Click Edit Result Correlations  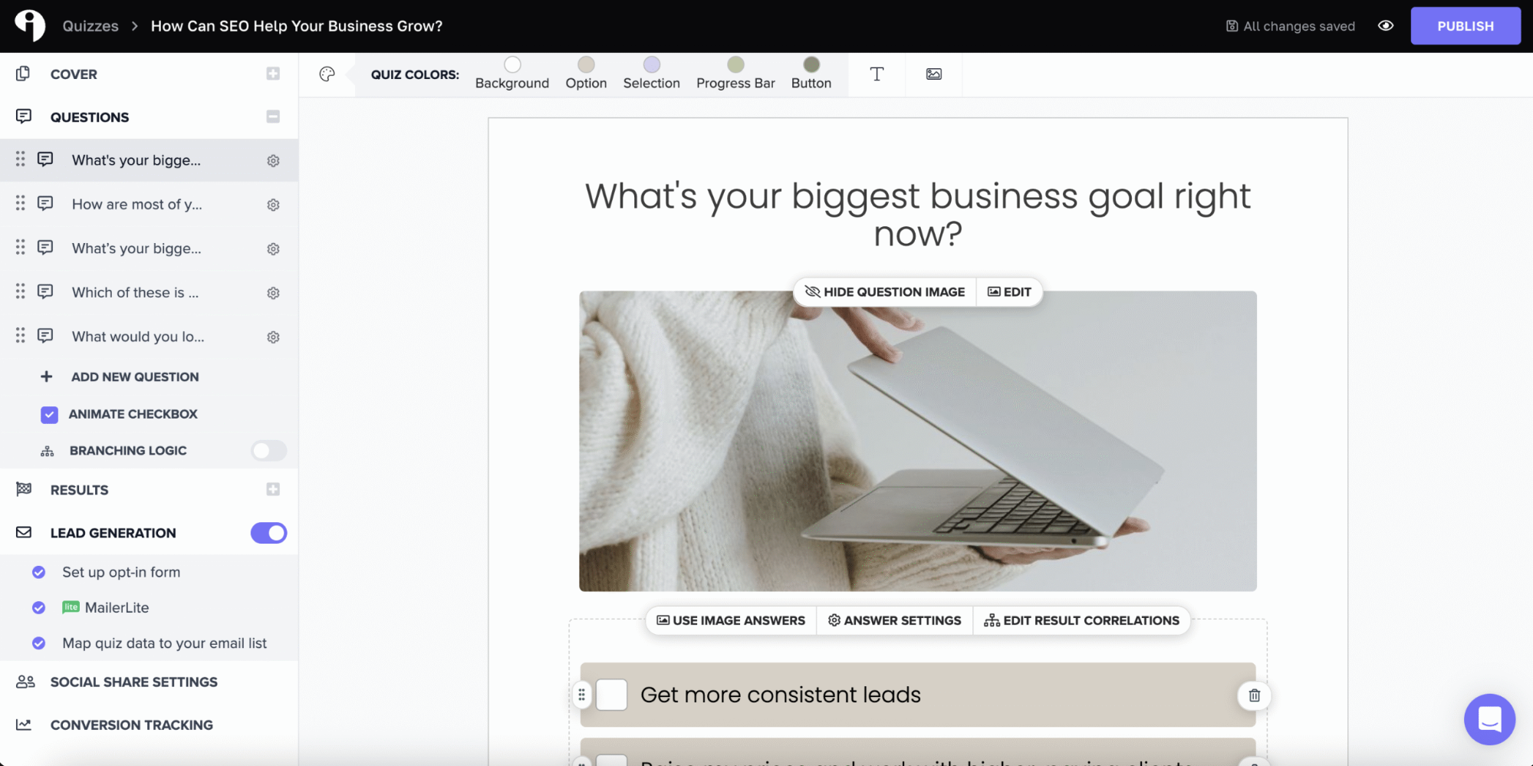click(1082, 620)
